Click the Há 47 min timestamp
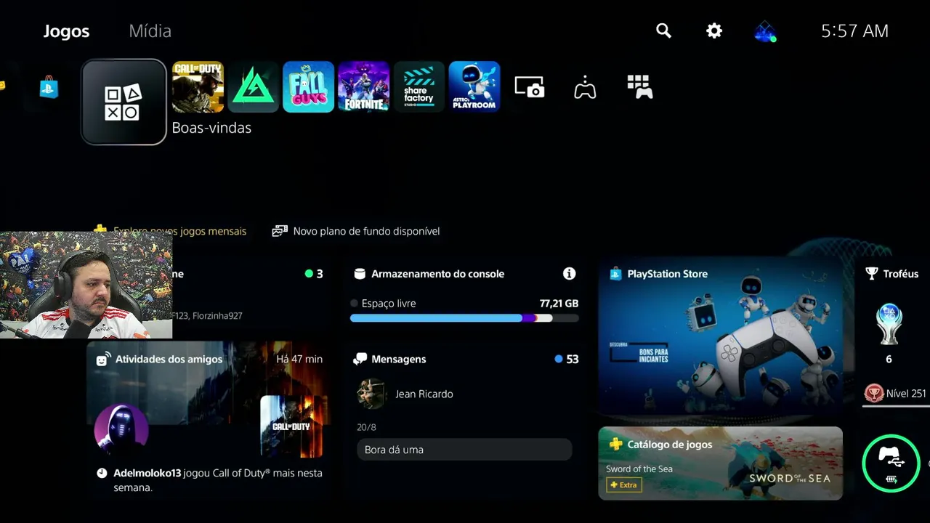 click(x=299, y=359)
